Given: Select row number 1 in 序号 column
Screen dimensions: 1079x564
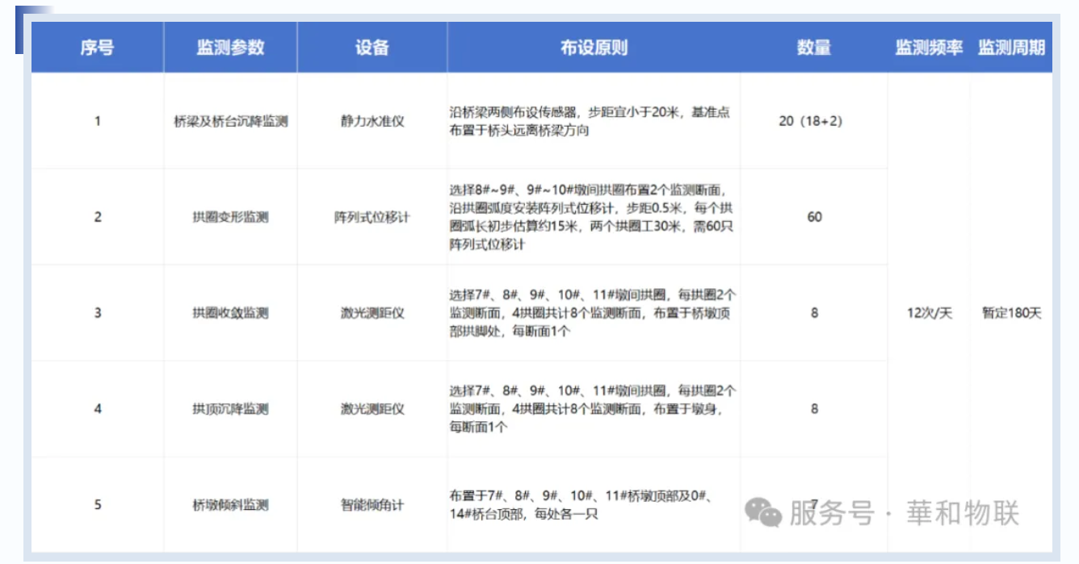Looking at the screenshot, I should click(98, 121).
